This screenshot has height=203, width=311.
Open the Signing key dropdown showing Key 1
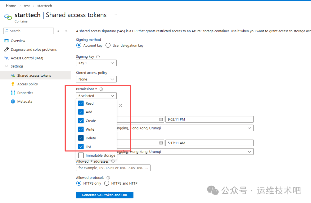tap(96, 63)
